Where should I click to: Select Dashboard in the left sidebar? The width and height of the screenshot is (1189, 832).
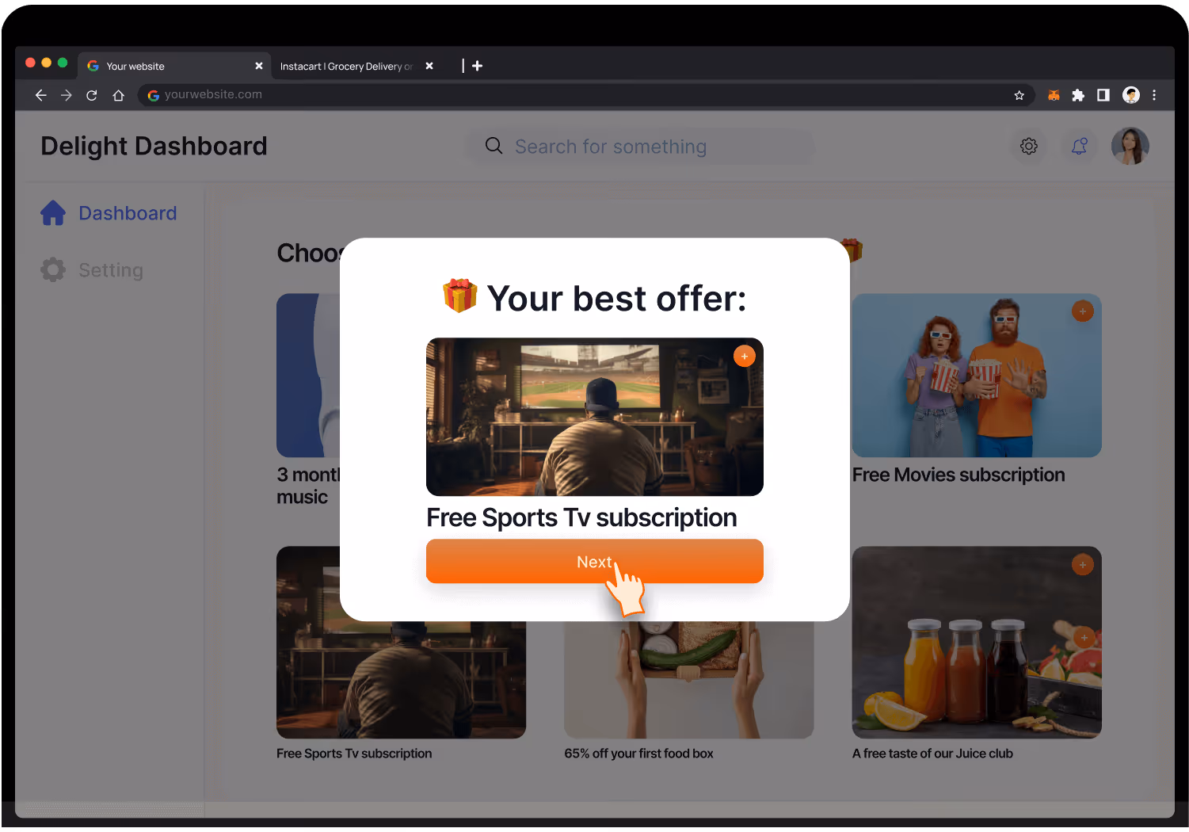click(109, 213)
